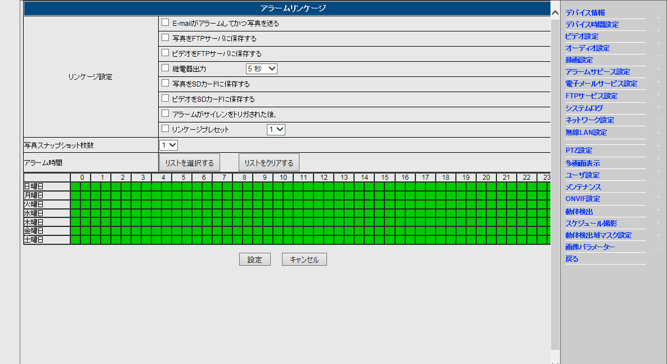Open デバイス時間設定 link

tap(592, 25)
